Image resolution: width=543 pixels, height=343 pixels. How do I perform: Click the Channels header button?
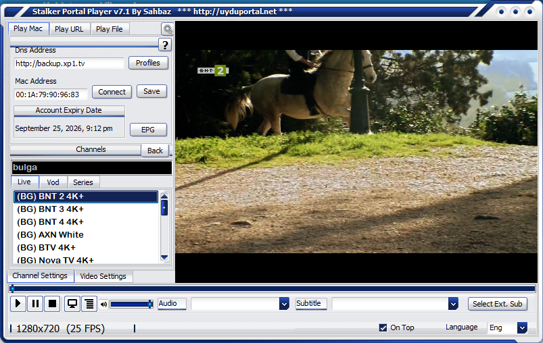[76, 150]
